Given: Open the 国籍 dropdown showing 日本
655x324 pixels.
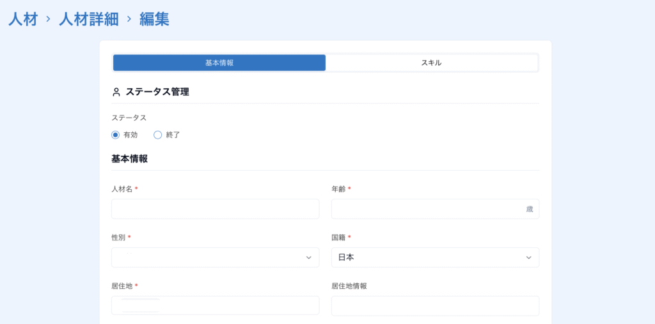Looking at the screenshot, I should [435, 258].
